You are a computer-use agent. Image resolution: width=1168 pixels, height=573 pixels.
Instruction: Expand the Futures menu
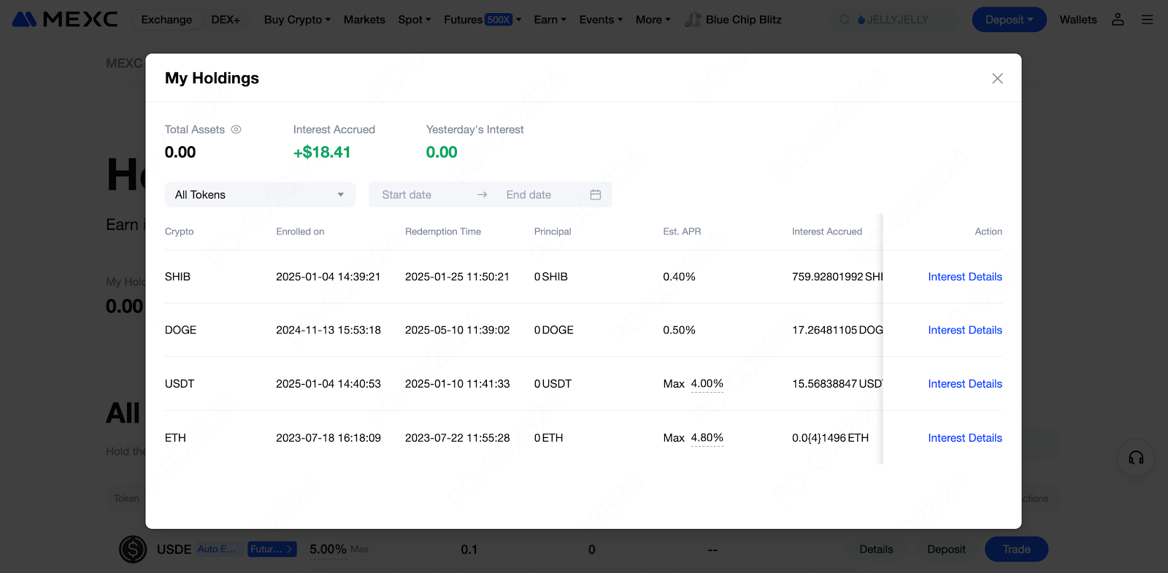[482, 20]
